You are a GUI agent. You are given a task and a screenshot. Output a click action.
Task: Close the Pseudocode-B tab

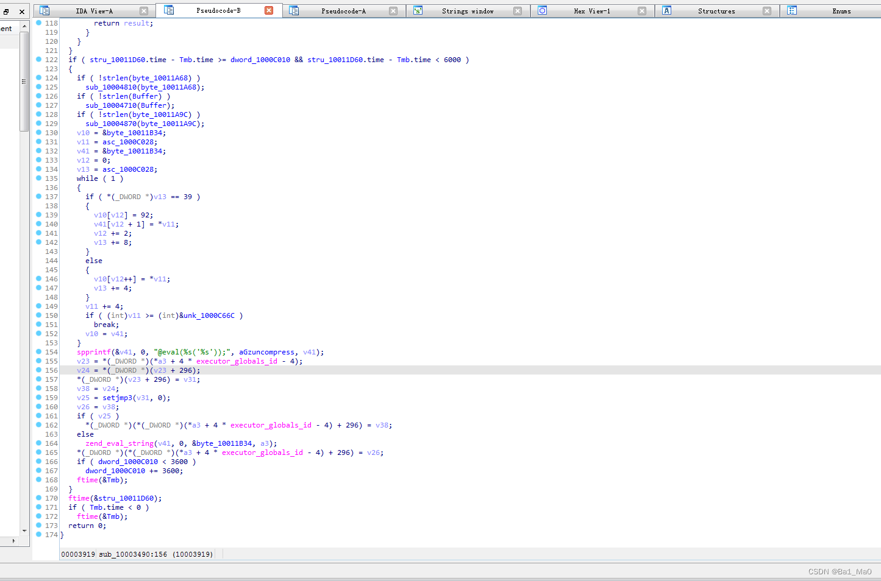pos(269,10)
